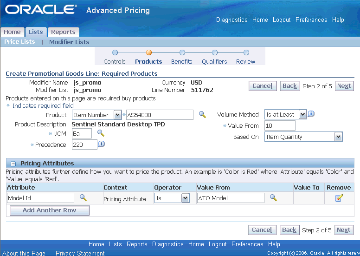Click Logout in the top header
Image resolution: width=360 pixels, height=256 pixels.
tap(282, 20)
